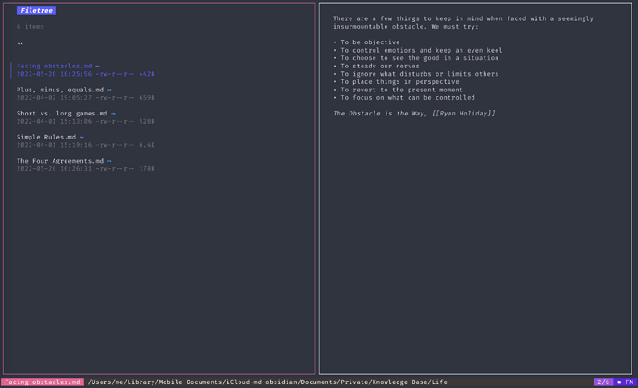Select The Four Agreements.md file
The height and width of the screenshot is (388, 638).
[x=85, y=164]
